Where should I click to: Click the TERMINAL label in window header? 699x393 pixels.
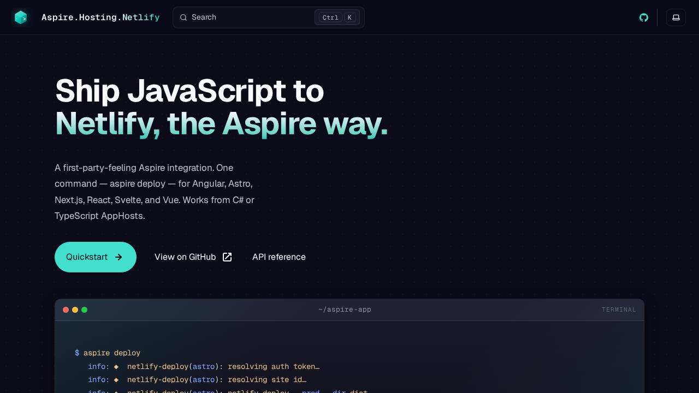[619, 309]
